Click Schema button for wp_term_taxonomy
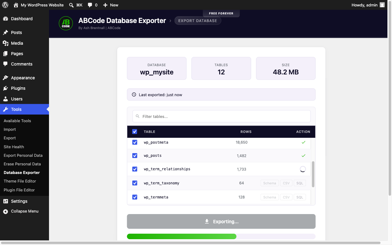This screenshot has height=245, width=392. 269,183
